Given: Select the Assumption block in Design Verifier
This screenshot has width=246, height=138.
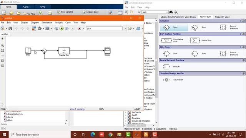Looking at the screenshot, I should click(x=173, y=80).
